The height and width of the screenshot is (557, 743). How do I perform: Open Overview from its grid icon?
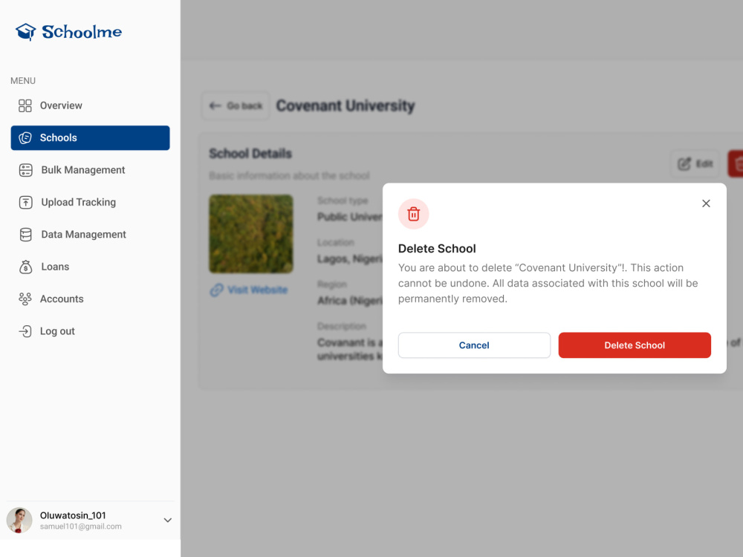click(x=25, y=105)
